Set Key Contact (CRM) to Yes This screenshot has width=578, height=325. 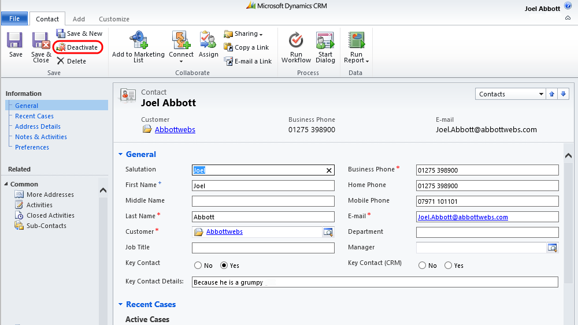pyautogui.click(x=448, y=266)
